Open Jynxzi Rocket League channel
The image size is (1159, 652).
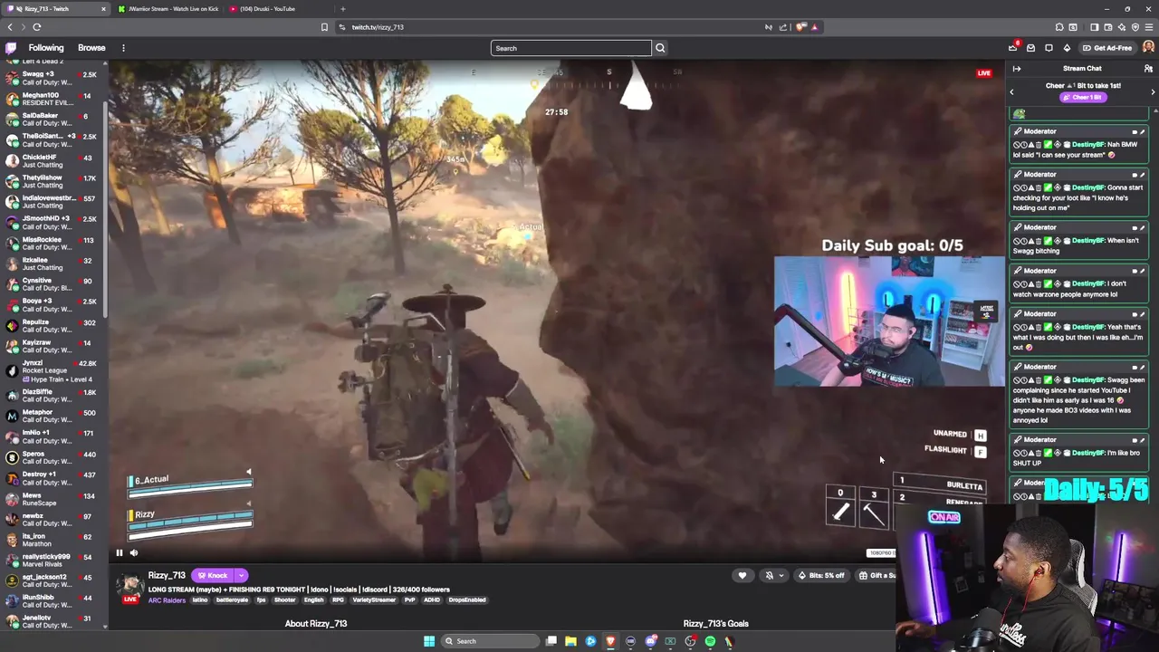coord(53,369)
